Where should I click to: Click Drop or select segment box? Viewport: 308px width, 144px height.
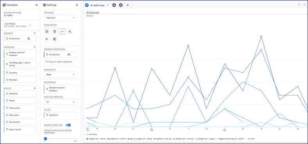point(60,61)
